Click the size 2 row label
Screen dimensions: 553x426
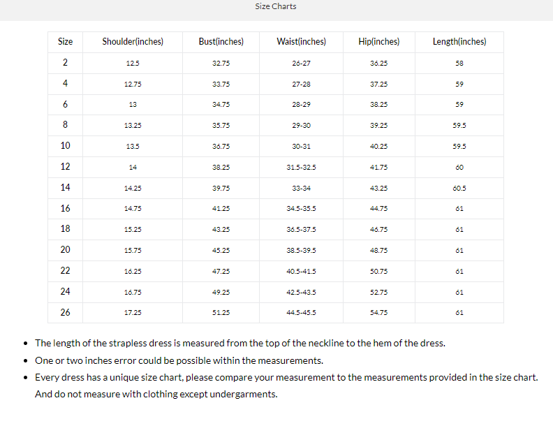(x=65, y=63)
